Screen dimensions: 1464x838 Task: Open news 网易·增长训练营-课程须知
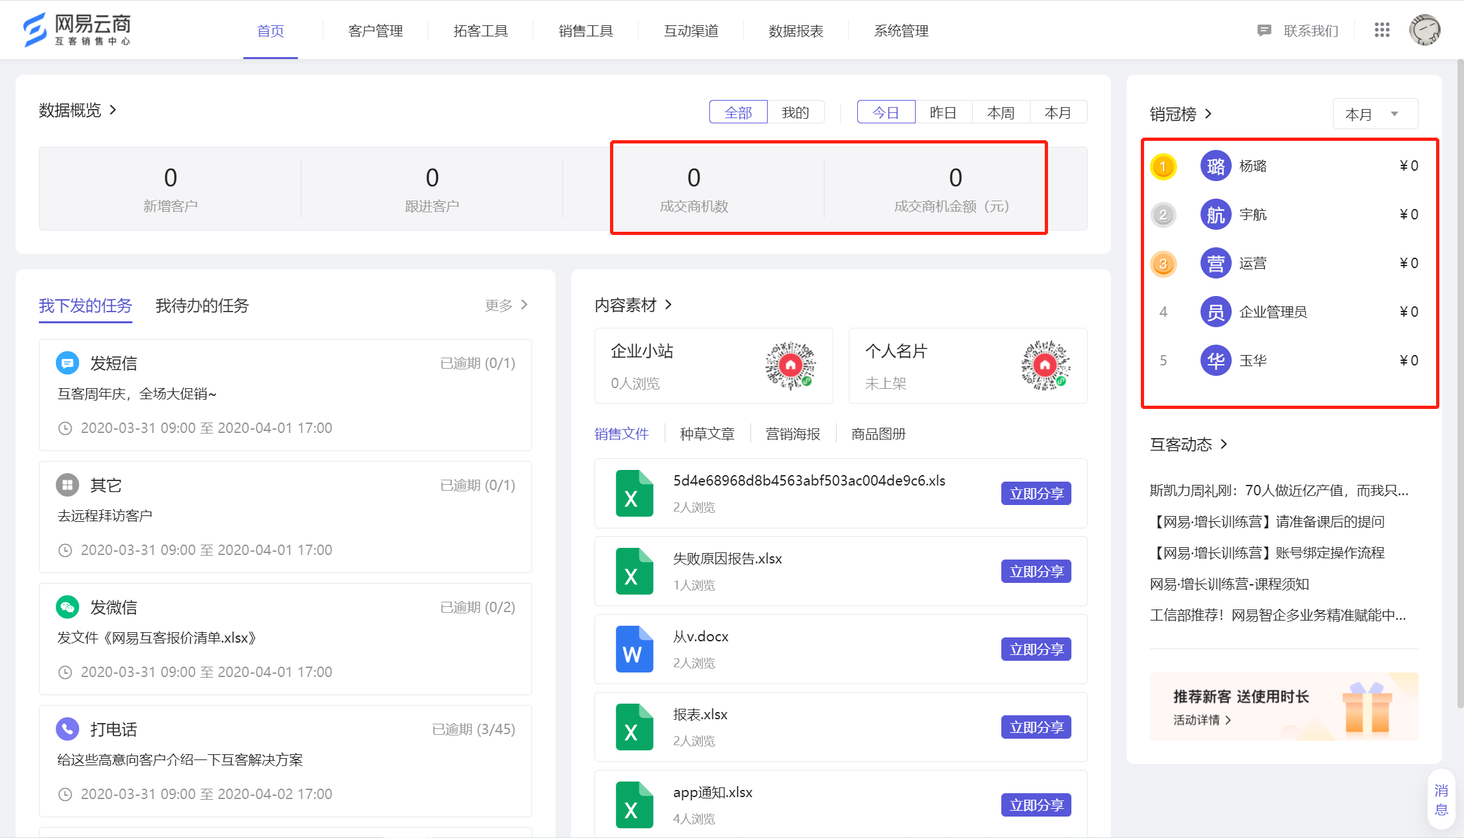point(1230,584)
